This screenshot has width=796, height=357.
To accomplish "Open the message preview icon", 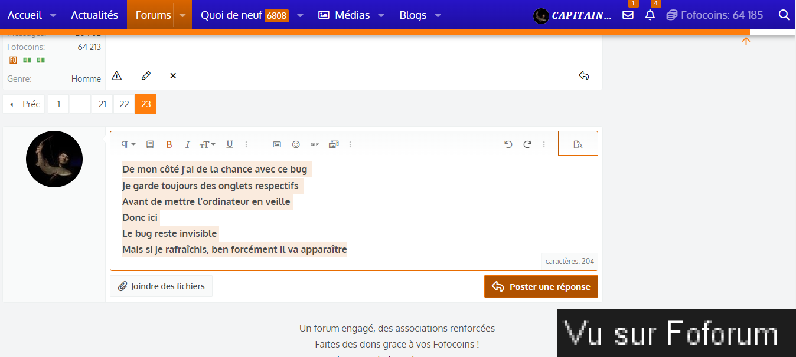I will (x=578, y=144).
